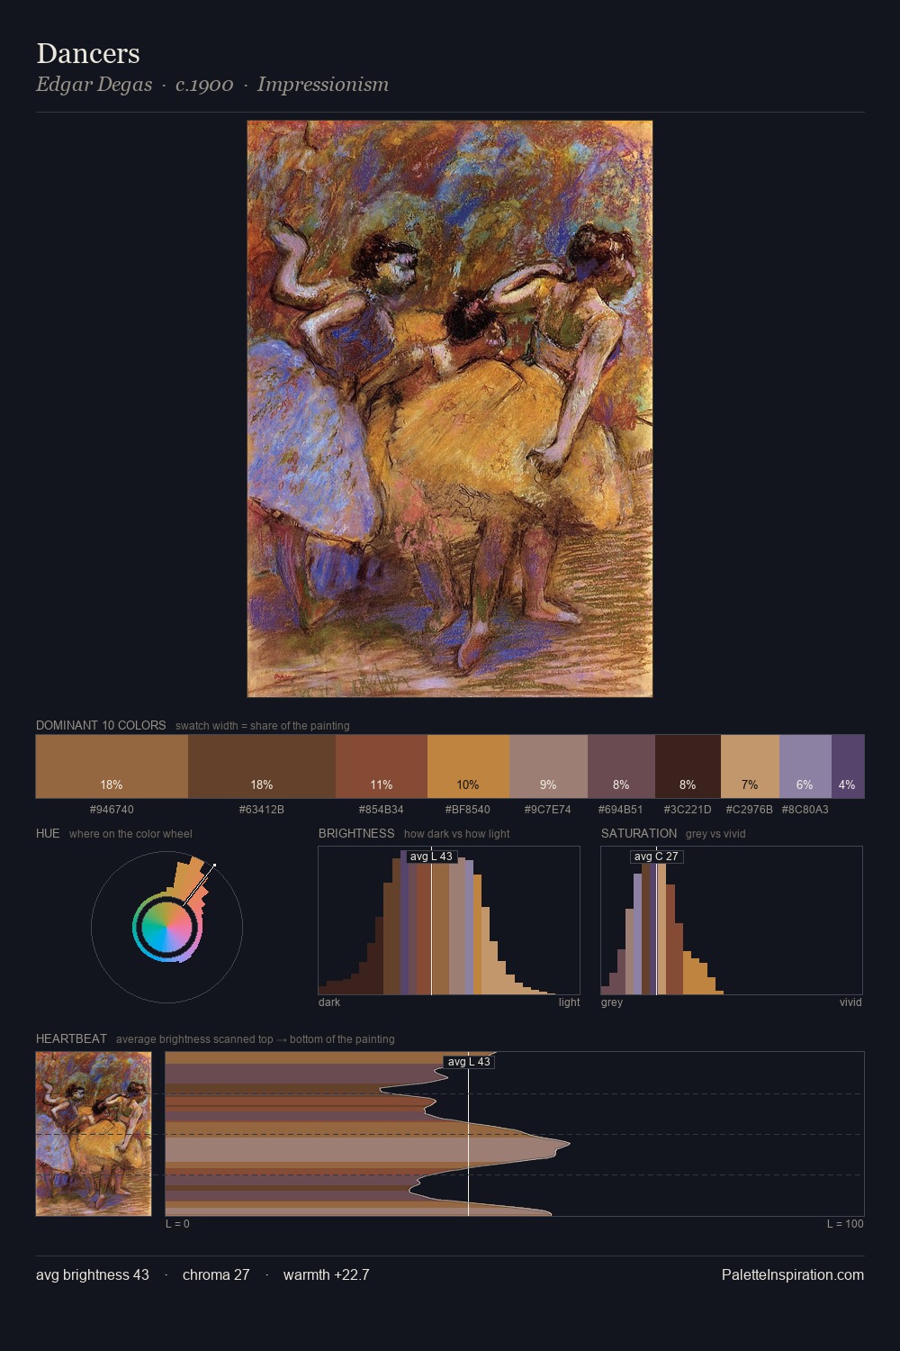Viewport: 900px width, 1351px height.
Task: Pick the 6% lavender swatch #8C80A3
Action: click(x=805, y=766)
